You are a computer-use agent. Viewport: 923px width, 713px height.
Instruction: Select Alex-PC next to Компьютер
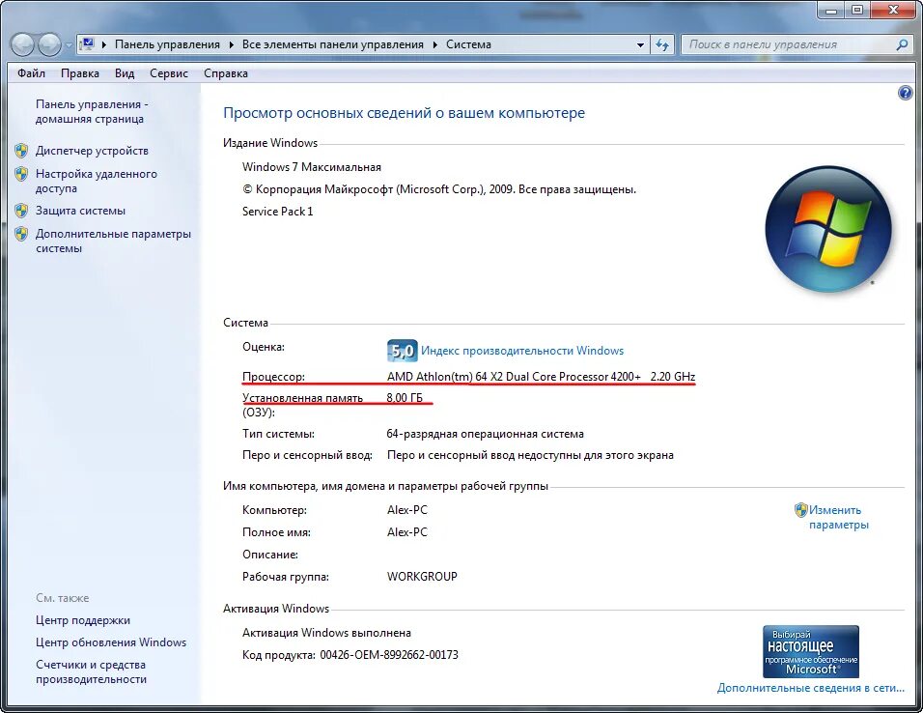407,510
